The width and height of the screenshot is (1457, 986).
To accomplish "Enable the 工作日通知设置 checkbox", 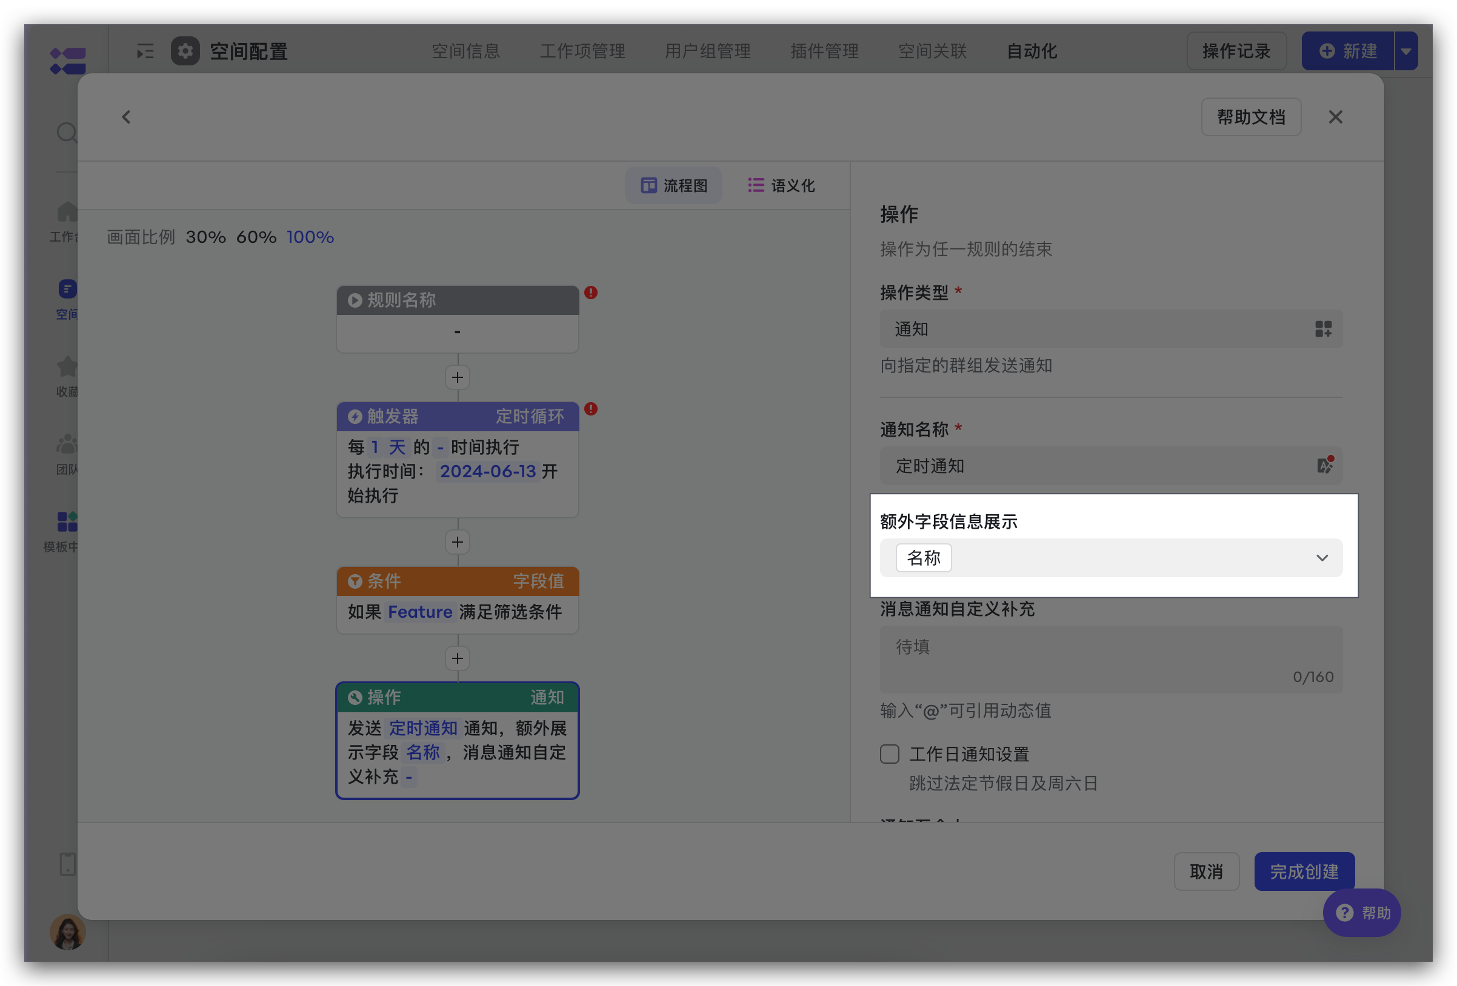I will point(890,753).
